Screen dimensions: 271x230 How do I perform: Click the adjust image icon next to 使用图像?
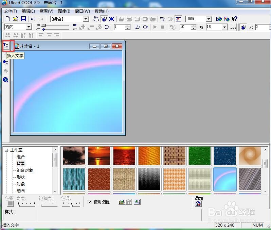coord(137,202)
